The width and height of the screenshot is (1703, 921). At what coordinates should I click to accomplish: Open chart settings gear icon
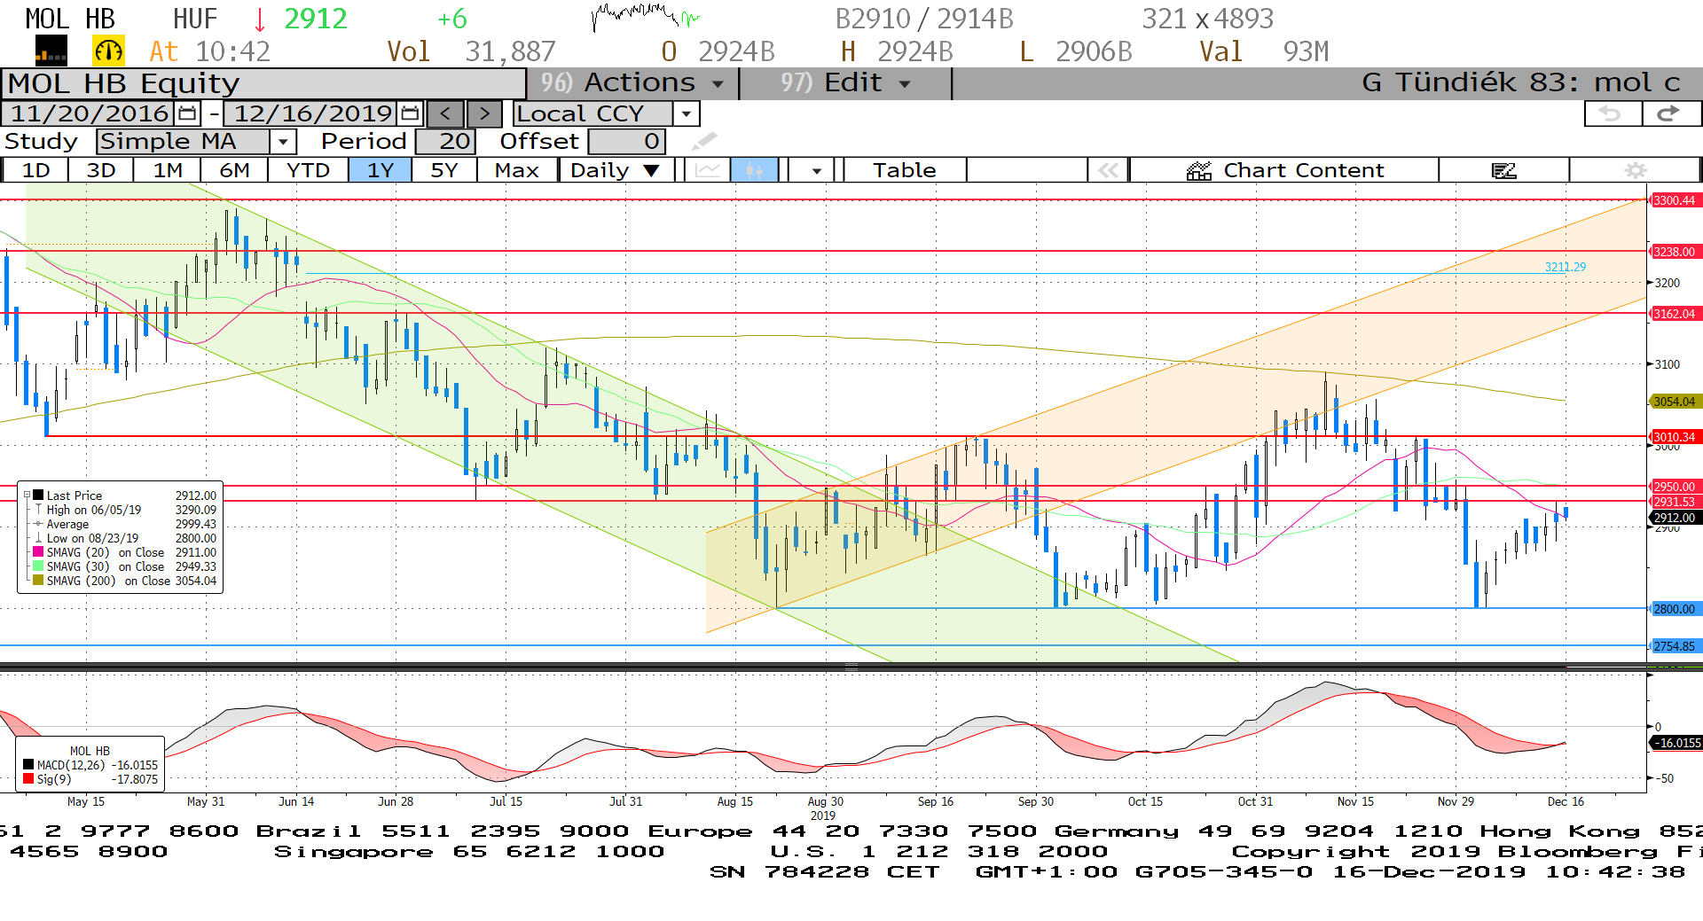click(1636, 170)
